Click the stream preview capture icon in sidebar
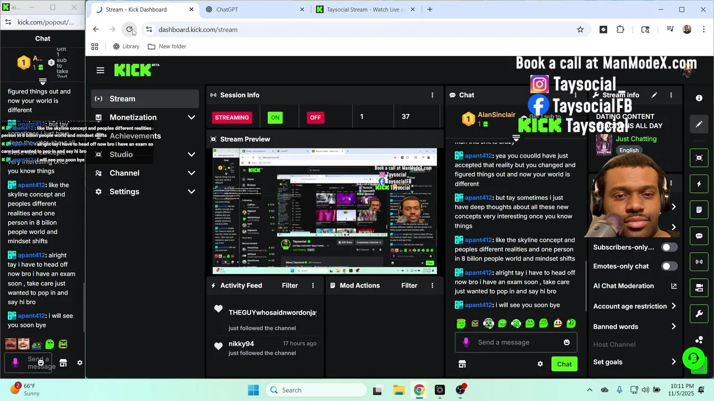The width and height of the screenshot is (714, 401). 699,158
